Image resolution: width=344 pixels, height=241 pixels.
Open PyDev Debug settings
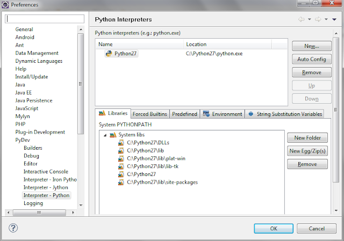tap(31, 156)
